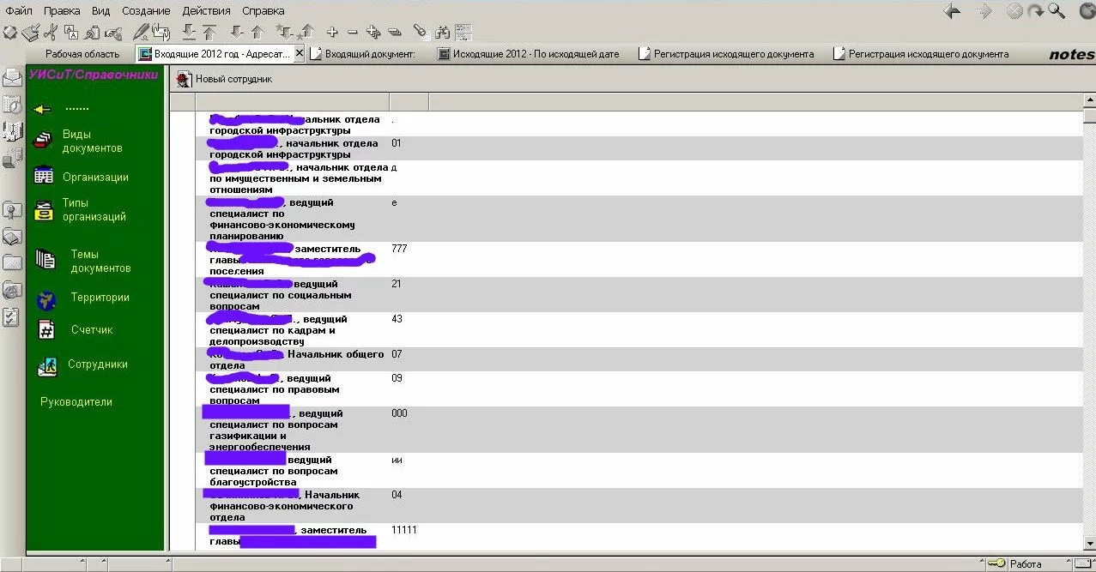Close the Входящие 2012 год tab
The height and width of the screenshot is (572, 1096).
[x=299, y=53]
